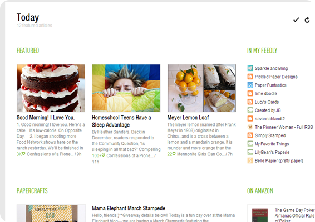Select Lucy's Cards in feed list
315x222 pixels.
(x=267, y=102)
